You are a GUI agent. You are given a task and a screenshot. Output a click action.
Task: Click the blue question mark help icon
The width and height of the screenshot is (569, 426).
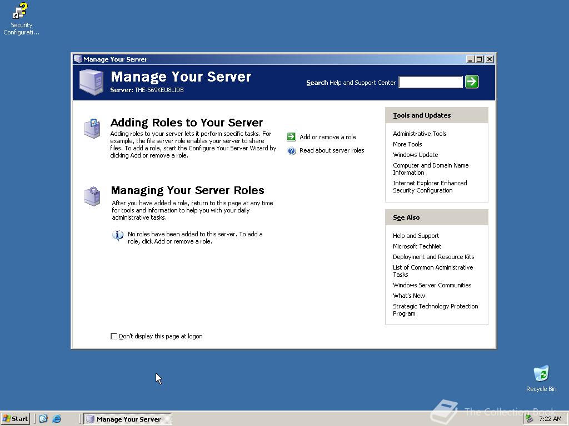click(x=291, y=151)
